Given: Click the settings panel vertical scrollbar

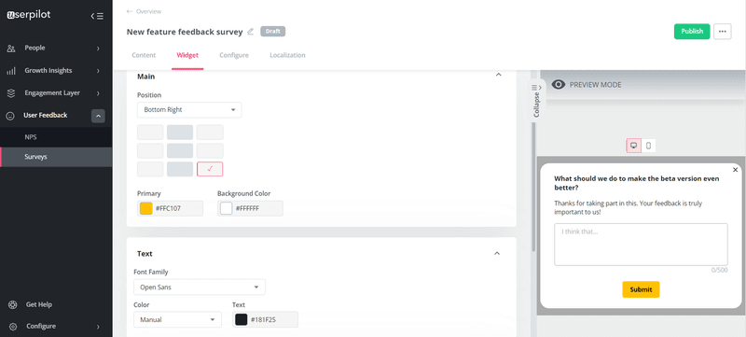Looking at the screenshot, I should click(x=533, y=187).
